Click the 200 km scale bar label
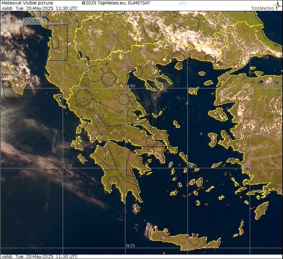The width and height of the screenshot is (283, 259). click(33, 20)
